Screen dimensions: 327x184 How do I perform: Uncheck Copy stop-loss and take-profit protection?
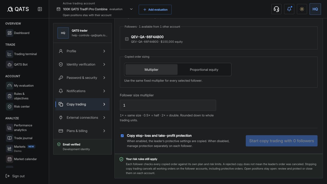(x=122, y=136)
